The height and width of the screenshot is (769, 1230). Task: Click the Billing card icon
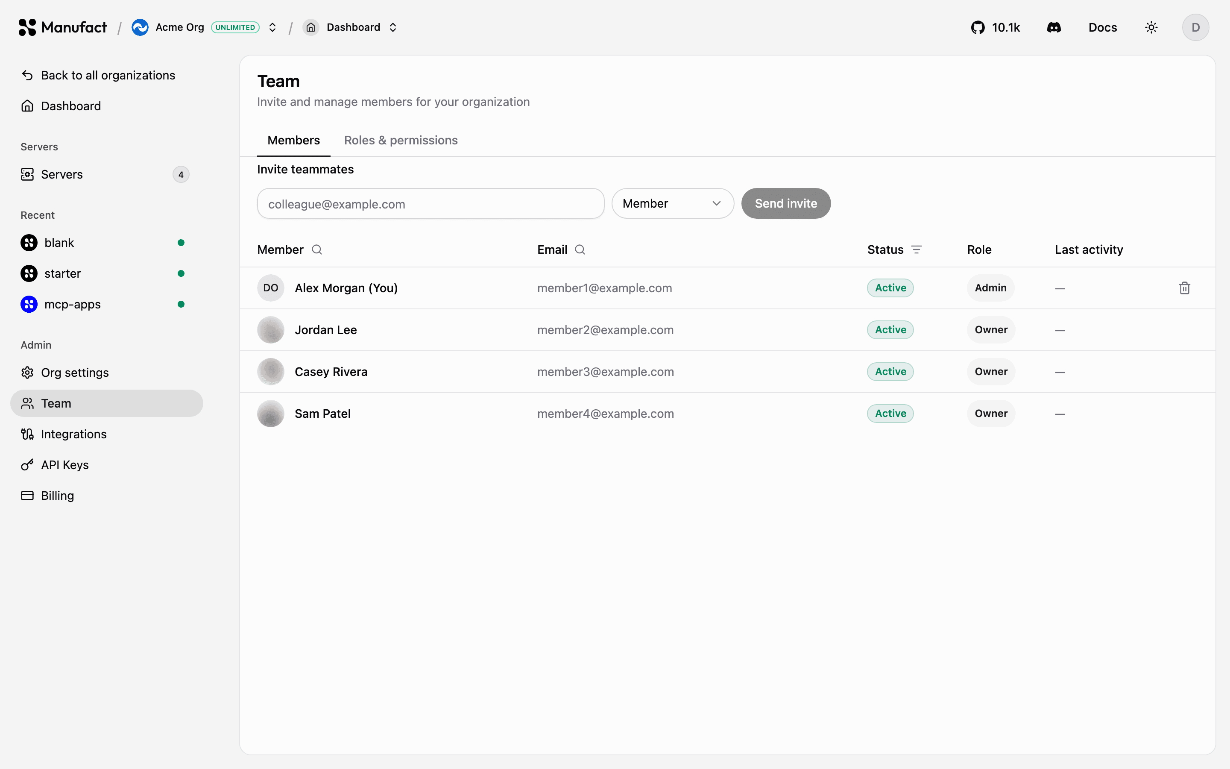(x=27, y=496)
